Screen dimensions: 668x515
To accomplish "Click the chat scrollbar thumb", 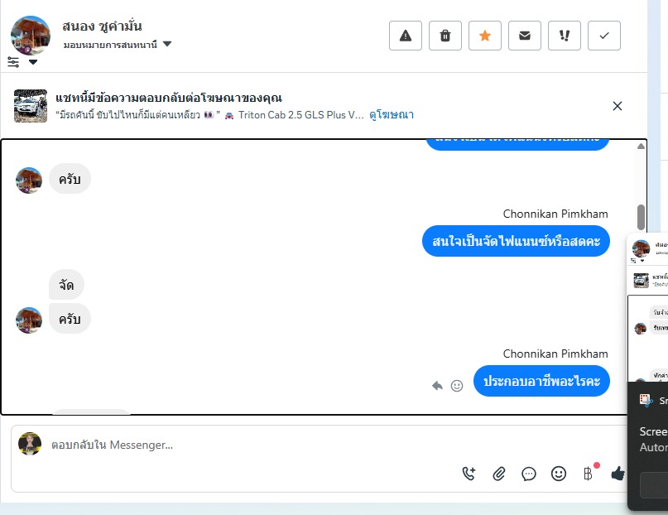I will (x=641, y=217).
